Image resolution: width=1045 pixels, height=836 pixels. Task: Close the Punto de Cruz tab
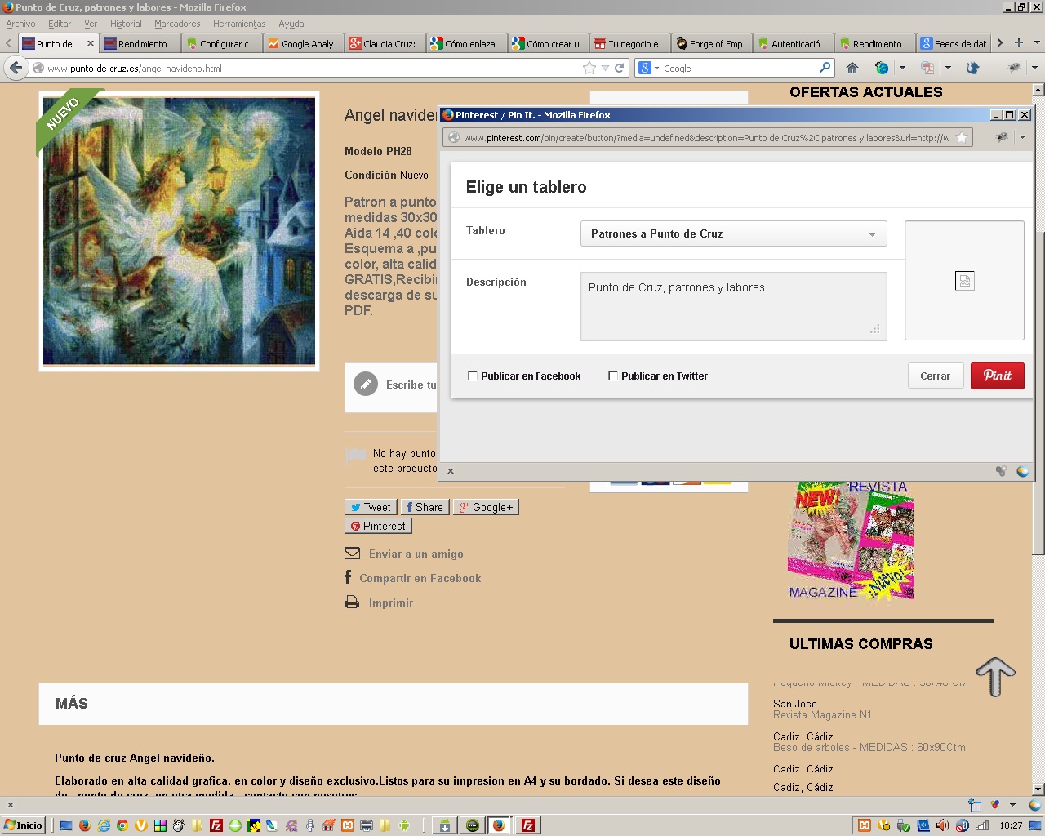[91, 43]
